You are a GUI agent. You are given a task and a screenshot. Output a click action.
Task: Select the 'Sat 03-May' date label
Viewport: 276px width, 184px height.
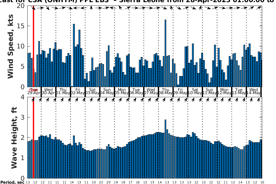92,91
